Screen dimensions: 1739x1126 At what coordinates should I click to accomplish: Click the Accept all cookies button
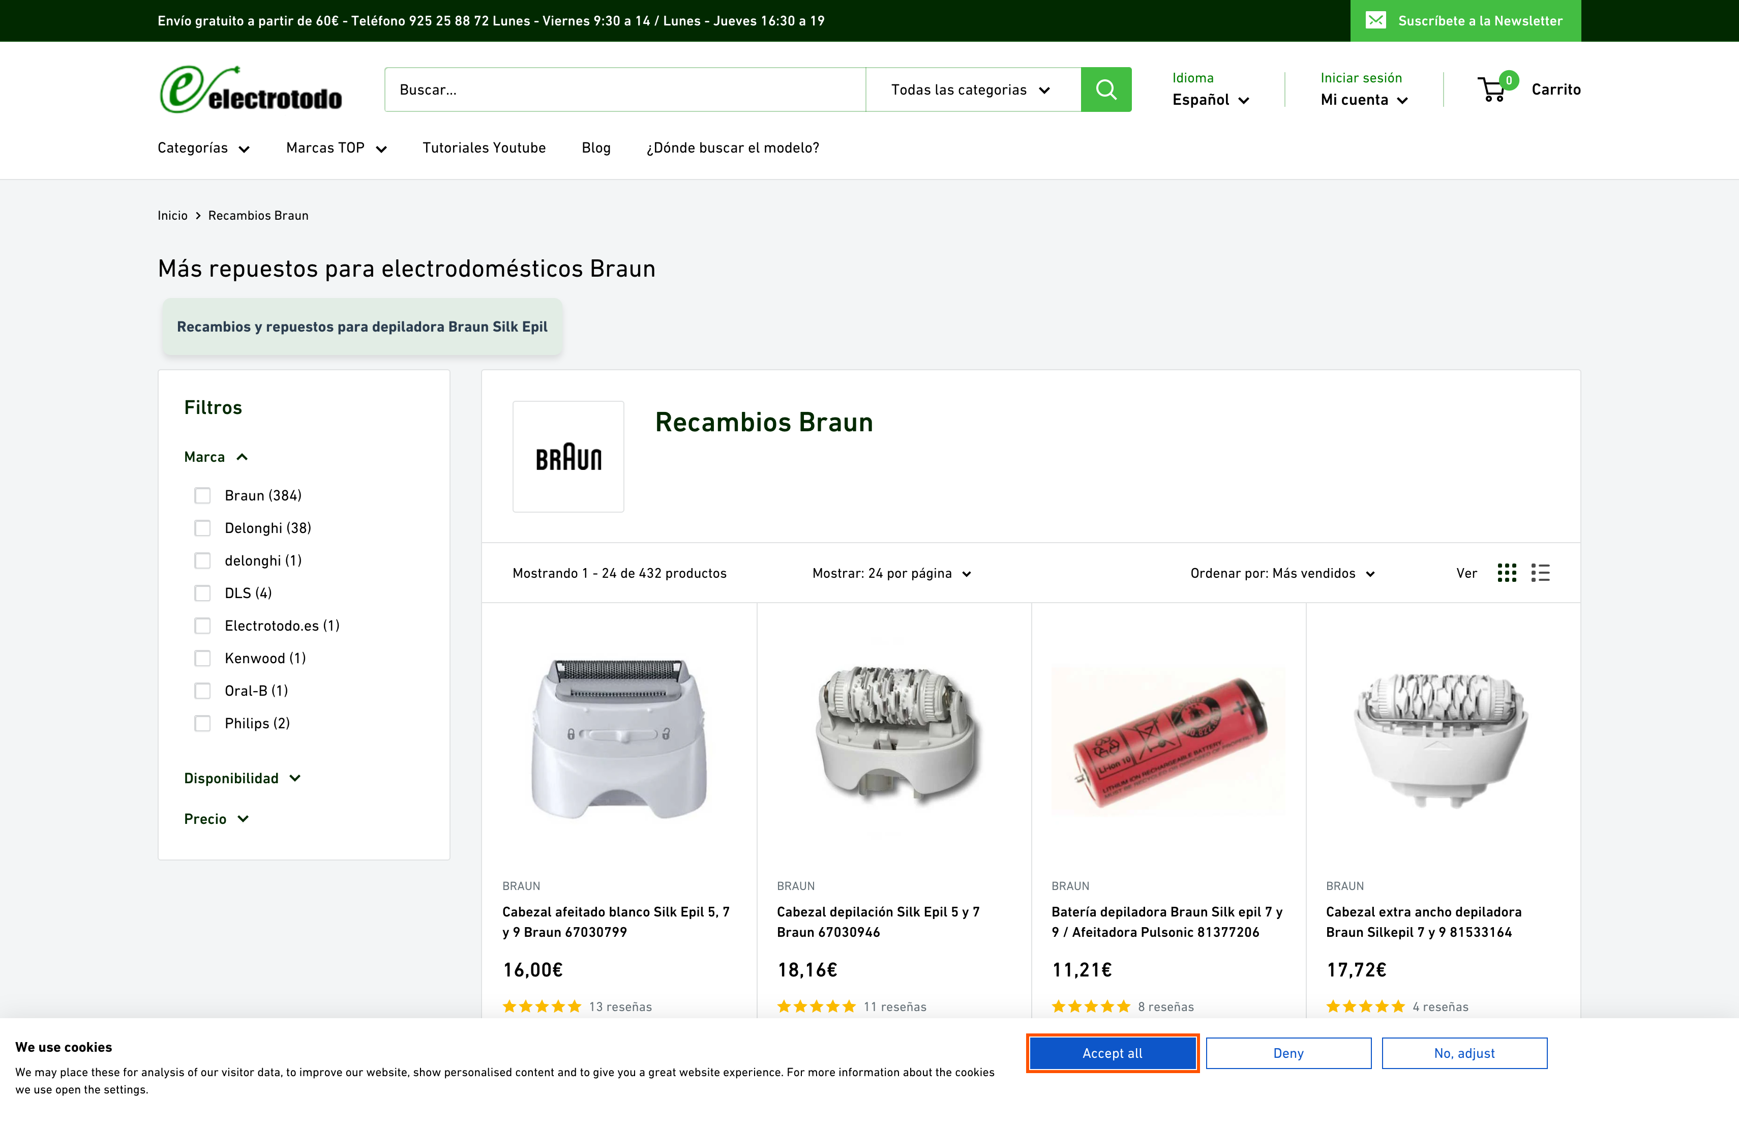(1112, 1053)
